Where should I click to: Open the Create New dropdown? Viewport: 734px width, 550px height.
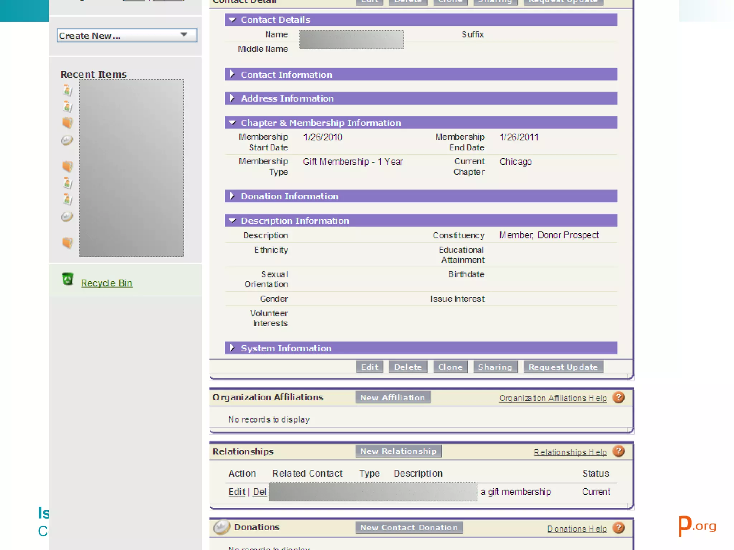pyautogui.click(x=127, y=35)
